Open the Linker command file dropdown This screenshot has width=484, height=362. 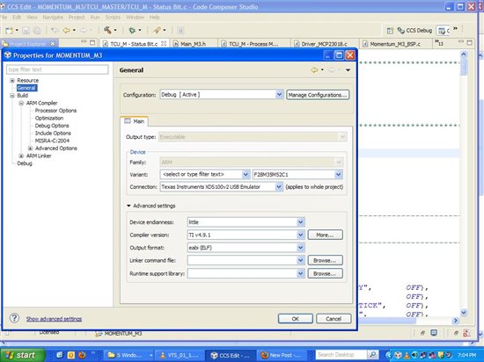301,261
